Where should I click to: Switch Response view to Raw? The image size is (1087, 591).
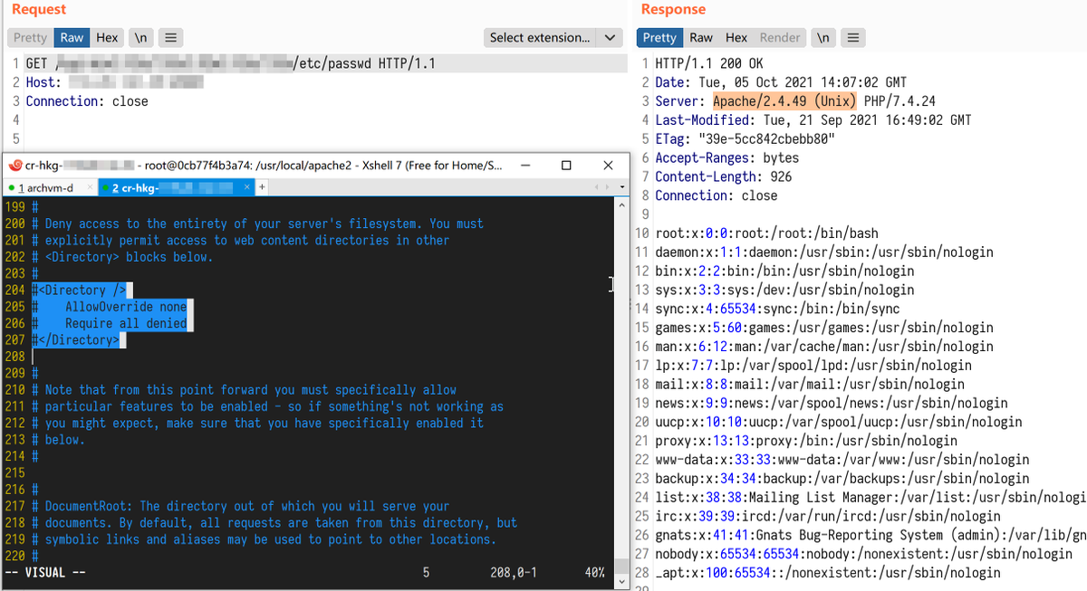click(x=701, y=37)
